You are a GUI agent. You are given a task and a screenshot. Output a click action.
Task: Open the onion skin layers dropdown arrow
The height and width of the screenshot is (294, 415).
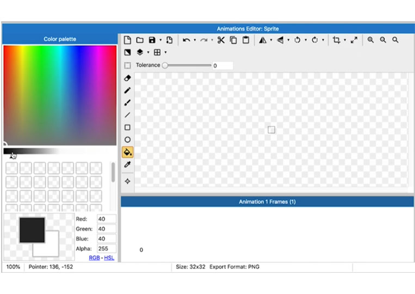148,52
